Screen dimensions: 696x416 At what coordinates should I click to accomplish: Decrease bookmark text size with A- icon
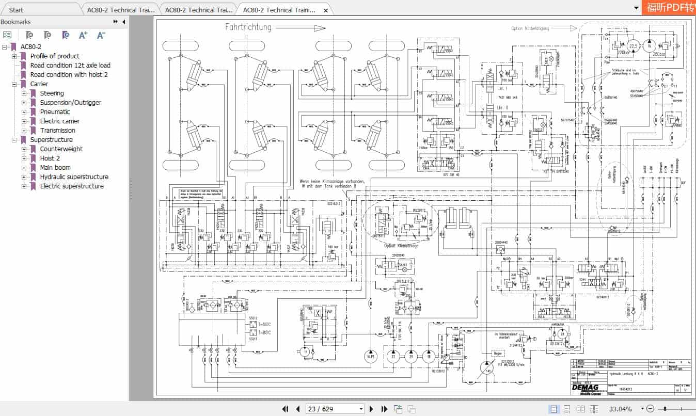tap(100, 35)
